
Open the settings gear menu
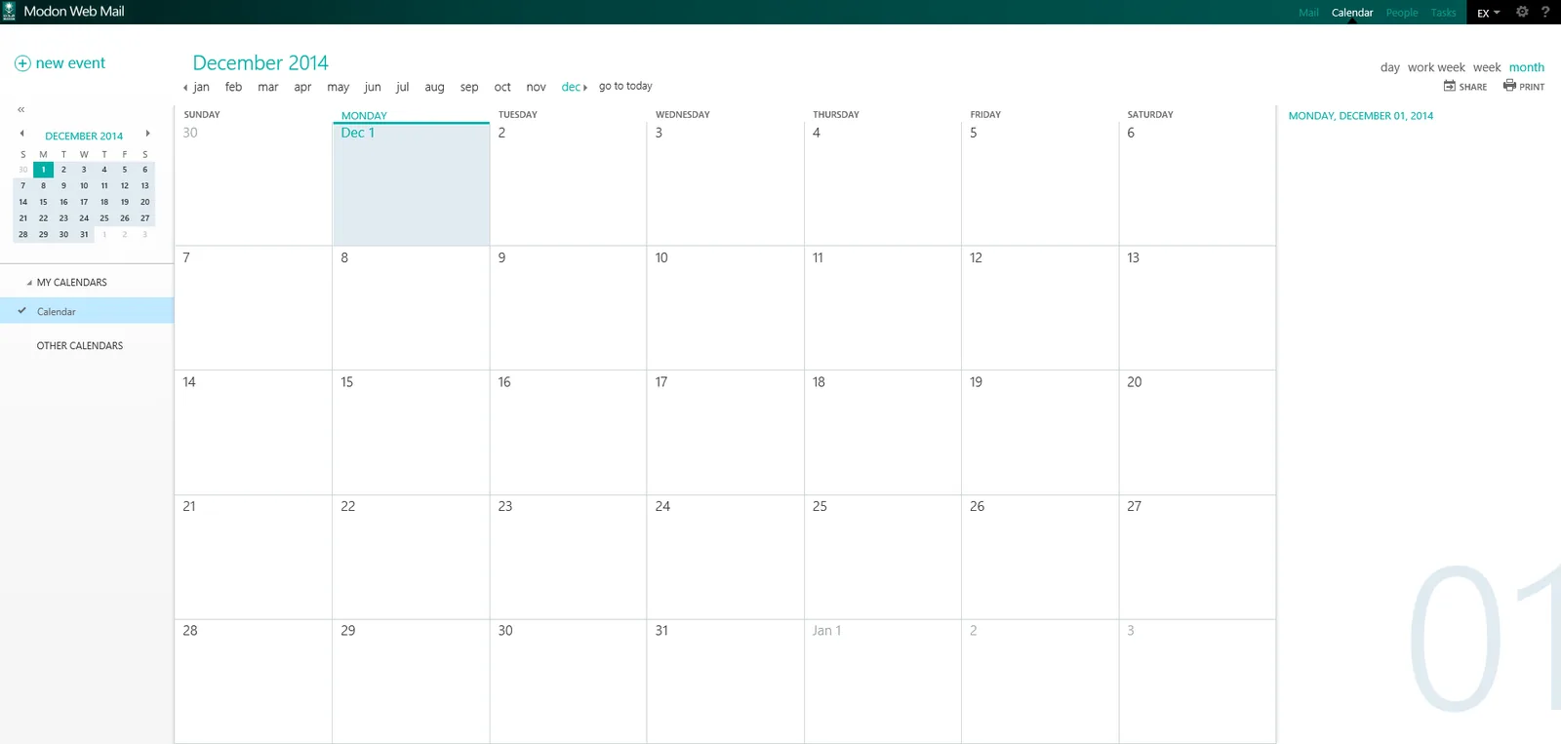(1522, 12)
